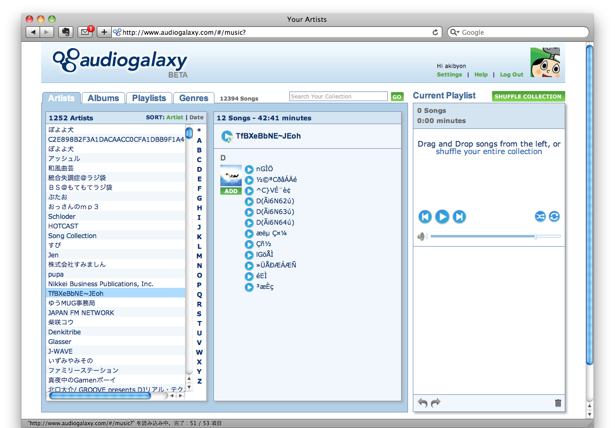The height and width of the screenshot is (428, 615).
Task: Toggle repeat mode icon in player
Action: click(x=554, y=217)
